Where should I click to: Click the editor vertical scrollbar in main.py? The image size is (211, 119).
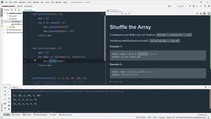105,38
